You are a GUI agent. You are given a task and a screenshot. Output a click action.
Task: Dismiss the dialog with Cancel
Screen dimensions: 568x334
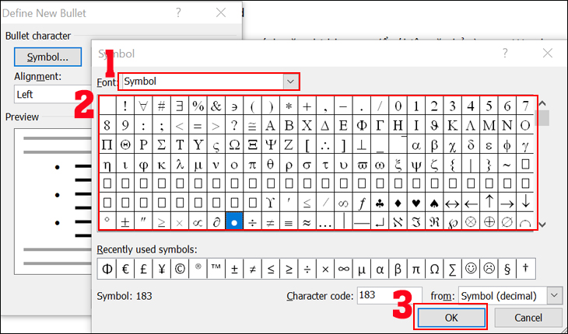528,318
